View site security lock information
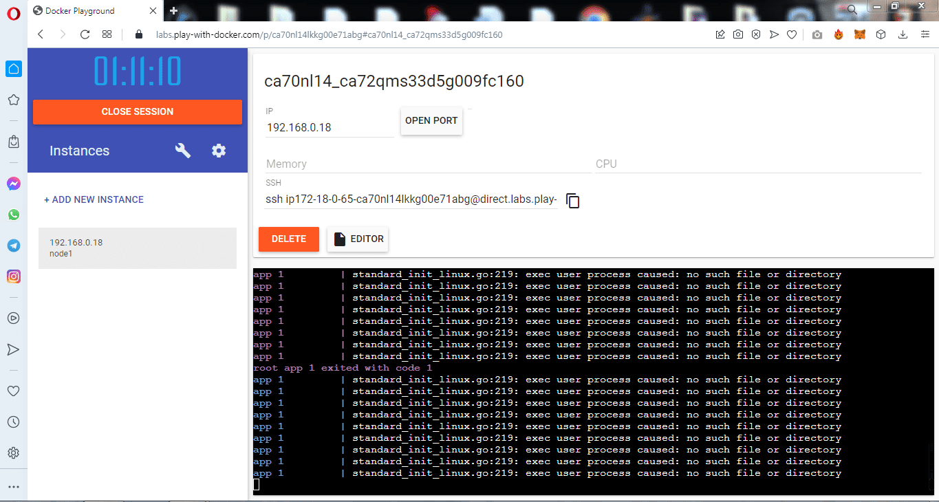 point(138,34)
